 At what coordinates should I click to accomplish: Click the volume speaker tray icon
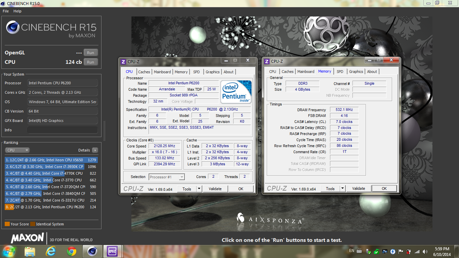(425, 251)
